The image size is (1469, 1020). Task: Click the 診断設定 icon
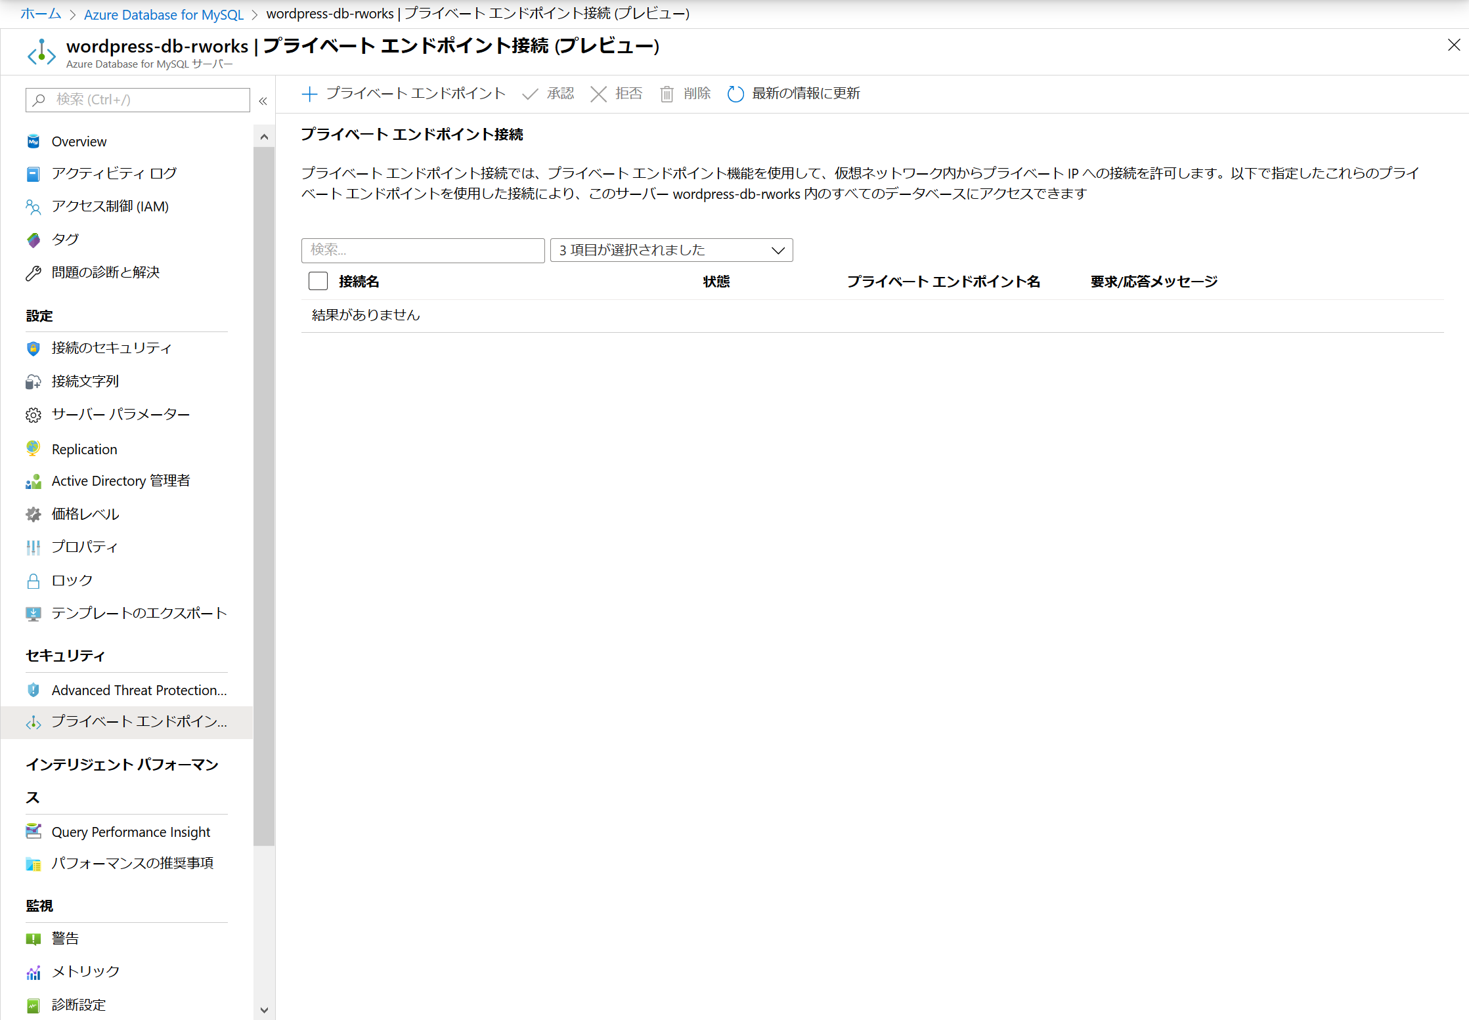pos(33,1006)
